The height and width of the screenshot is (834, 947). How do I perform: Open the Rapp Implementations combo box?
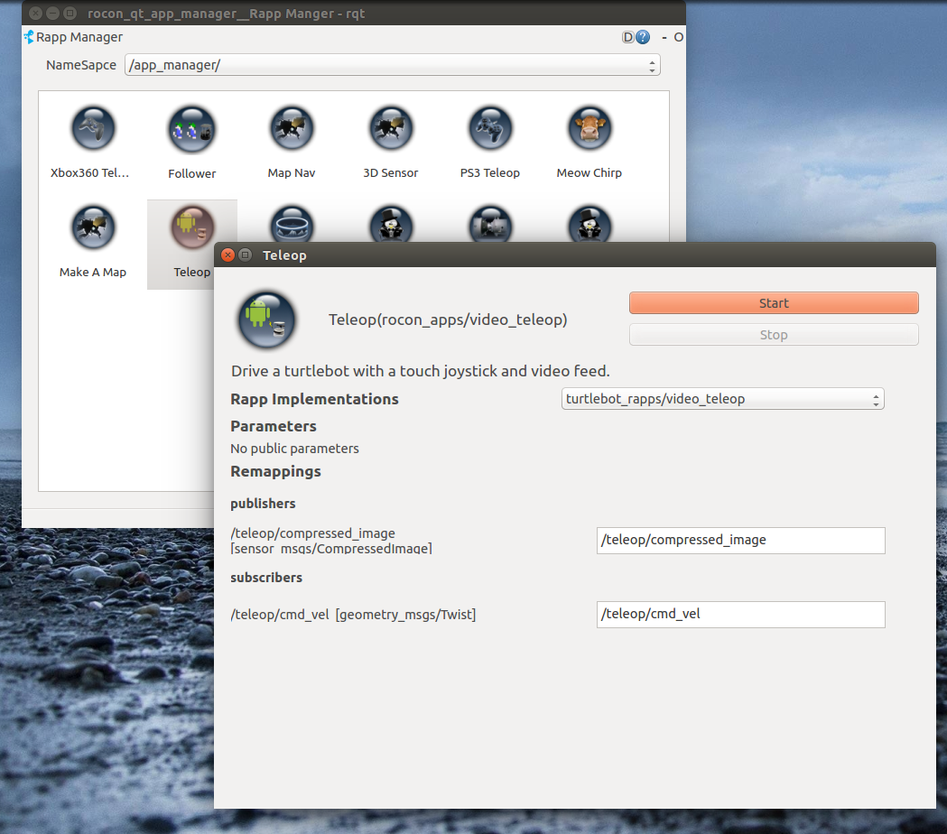point(722,399)
